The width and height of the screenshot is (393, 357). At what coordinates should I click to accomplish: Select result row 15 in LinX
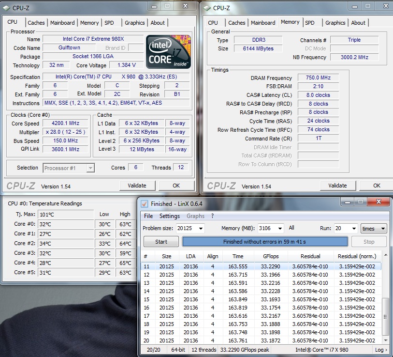click(261, 299)
